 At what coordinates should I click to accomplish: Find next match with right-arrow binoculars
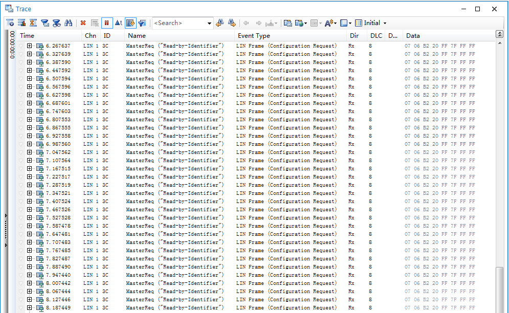pyautogui.click(x=232, y=23)
